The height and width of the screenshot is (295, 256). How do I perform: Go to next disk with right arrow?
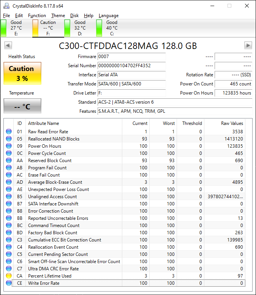coord(248,45)
